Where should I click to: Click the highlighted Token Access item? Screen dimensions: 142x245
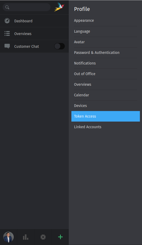pyautogui.click(x=106, y=116)
